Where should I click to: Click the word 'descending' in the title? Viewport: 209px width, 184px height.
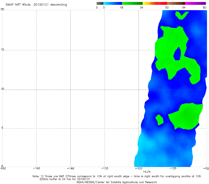point(58,5)
